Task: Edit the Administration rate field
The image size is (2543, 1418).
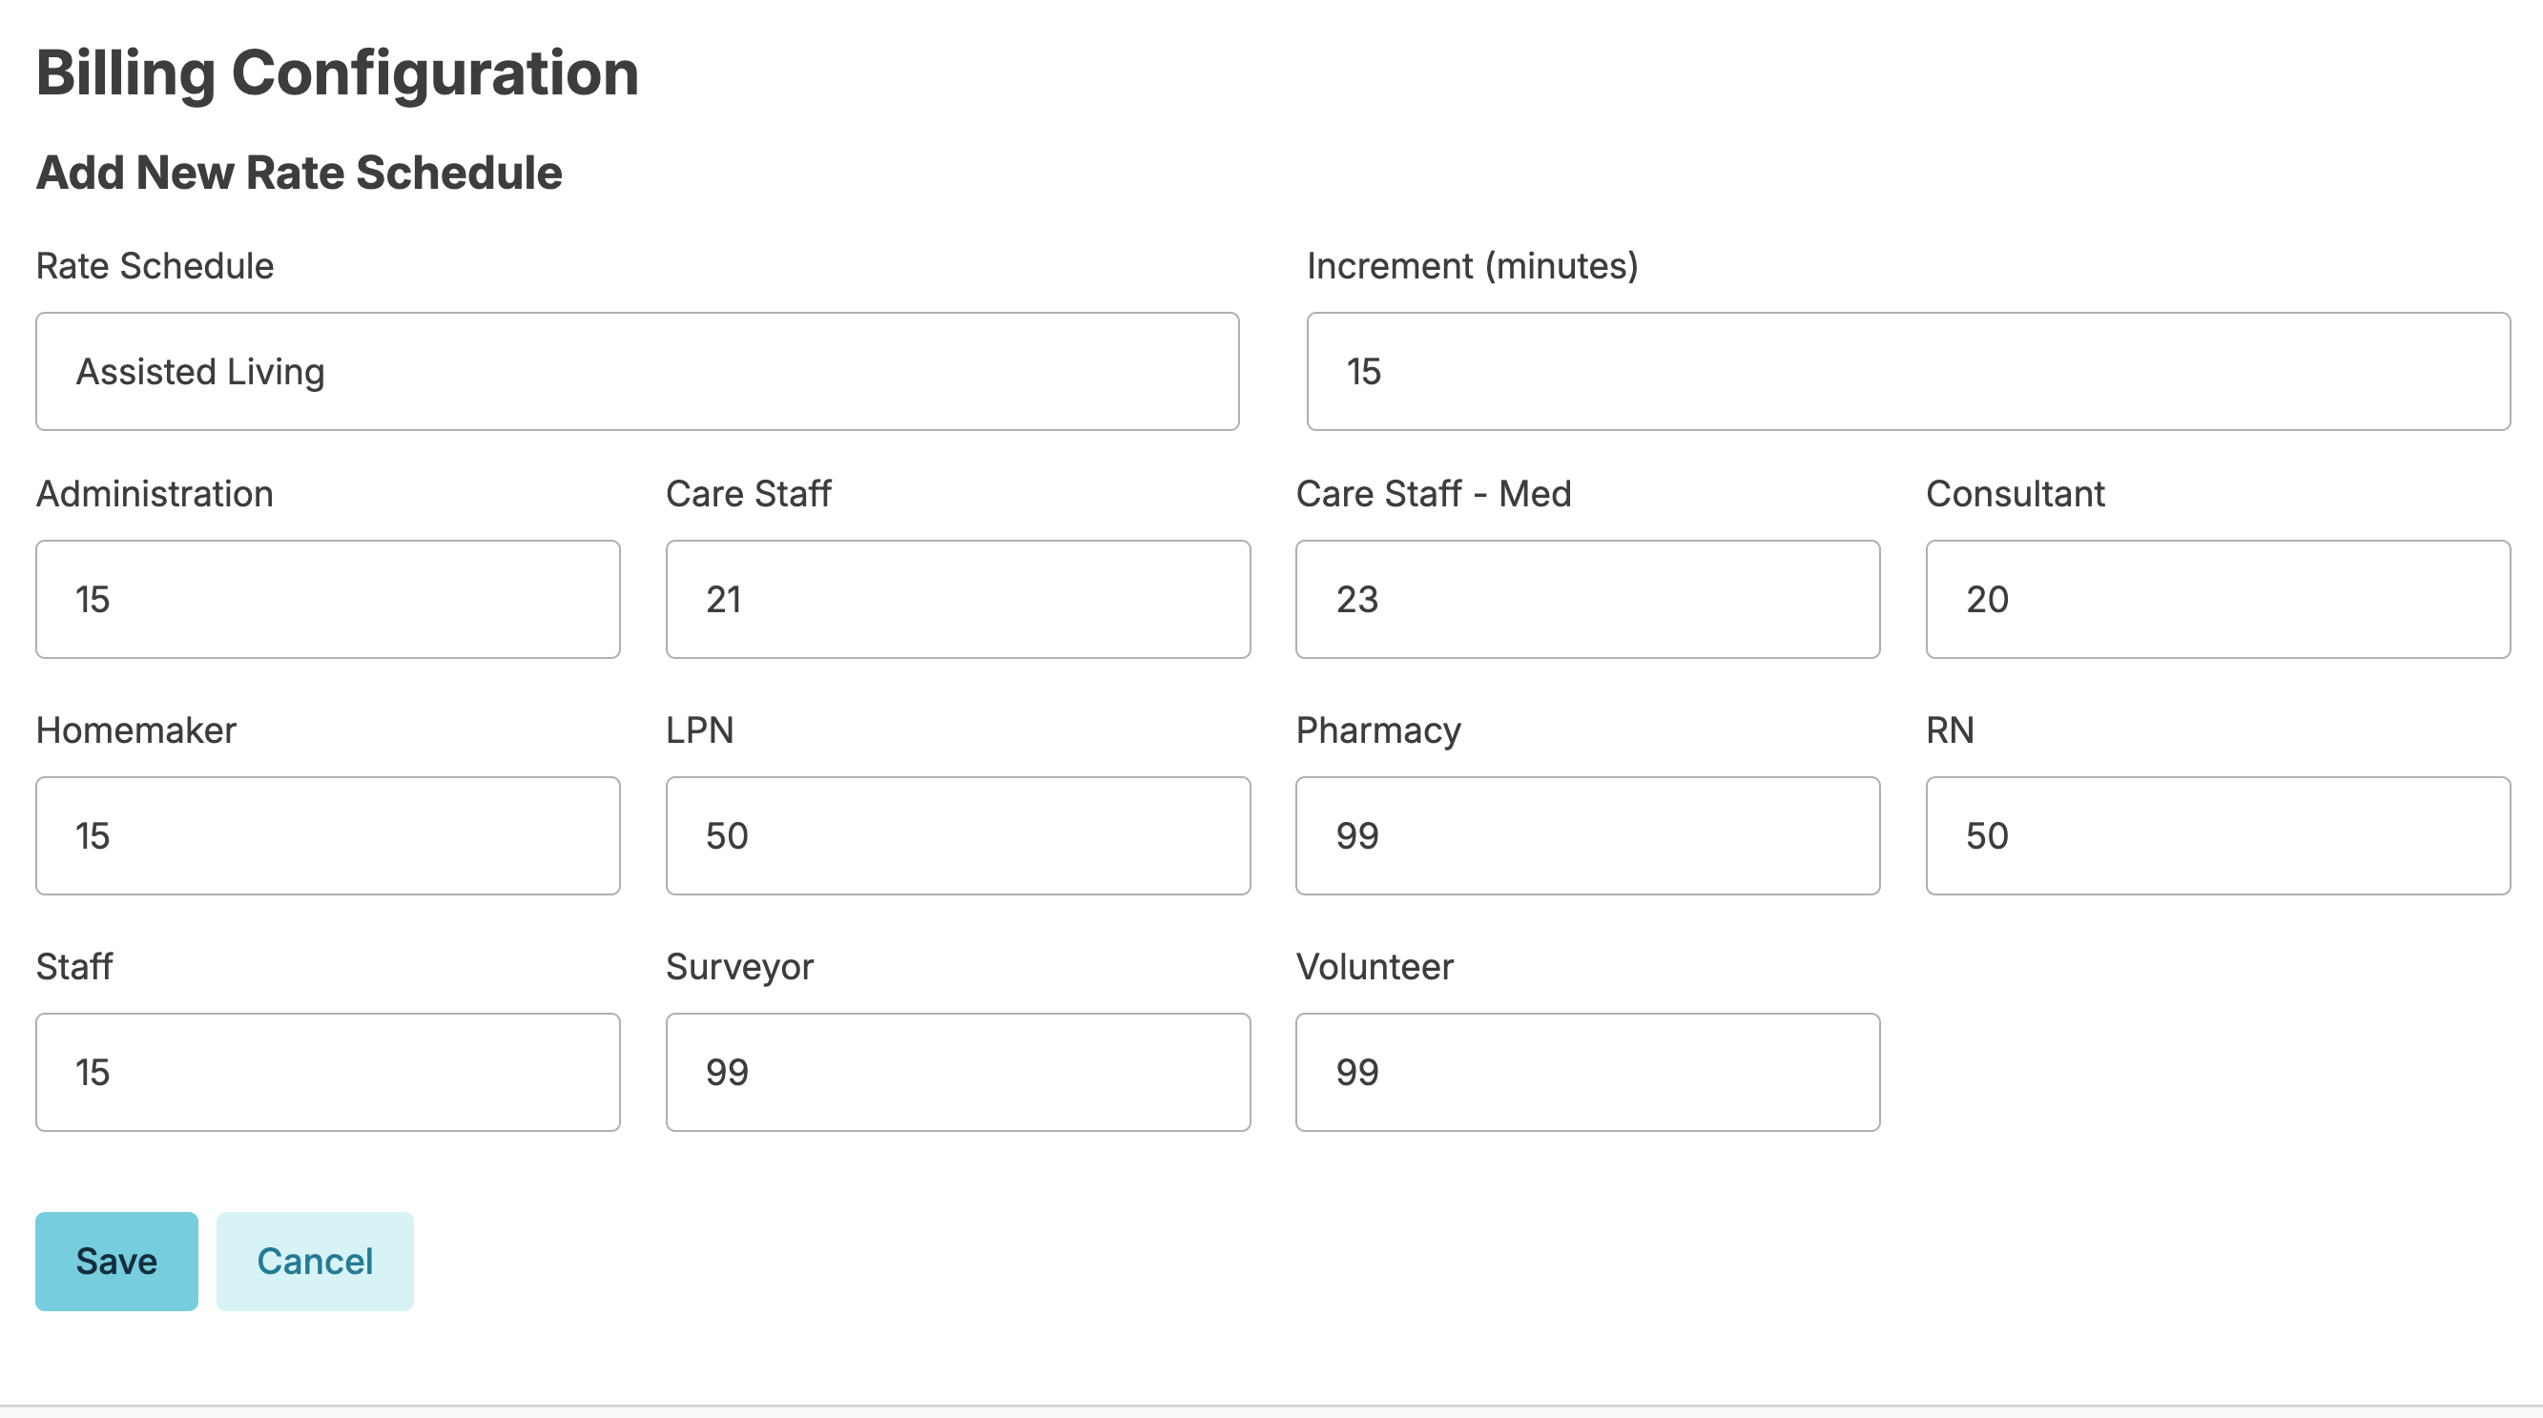Action: [x=328, y=599]
